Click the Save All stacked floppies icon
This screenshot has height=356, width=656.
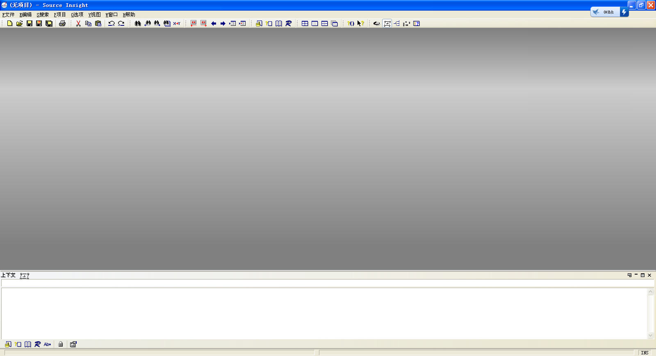pos(49,23)
